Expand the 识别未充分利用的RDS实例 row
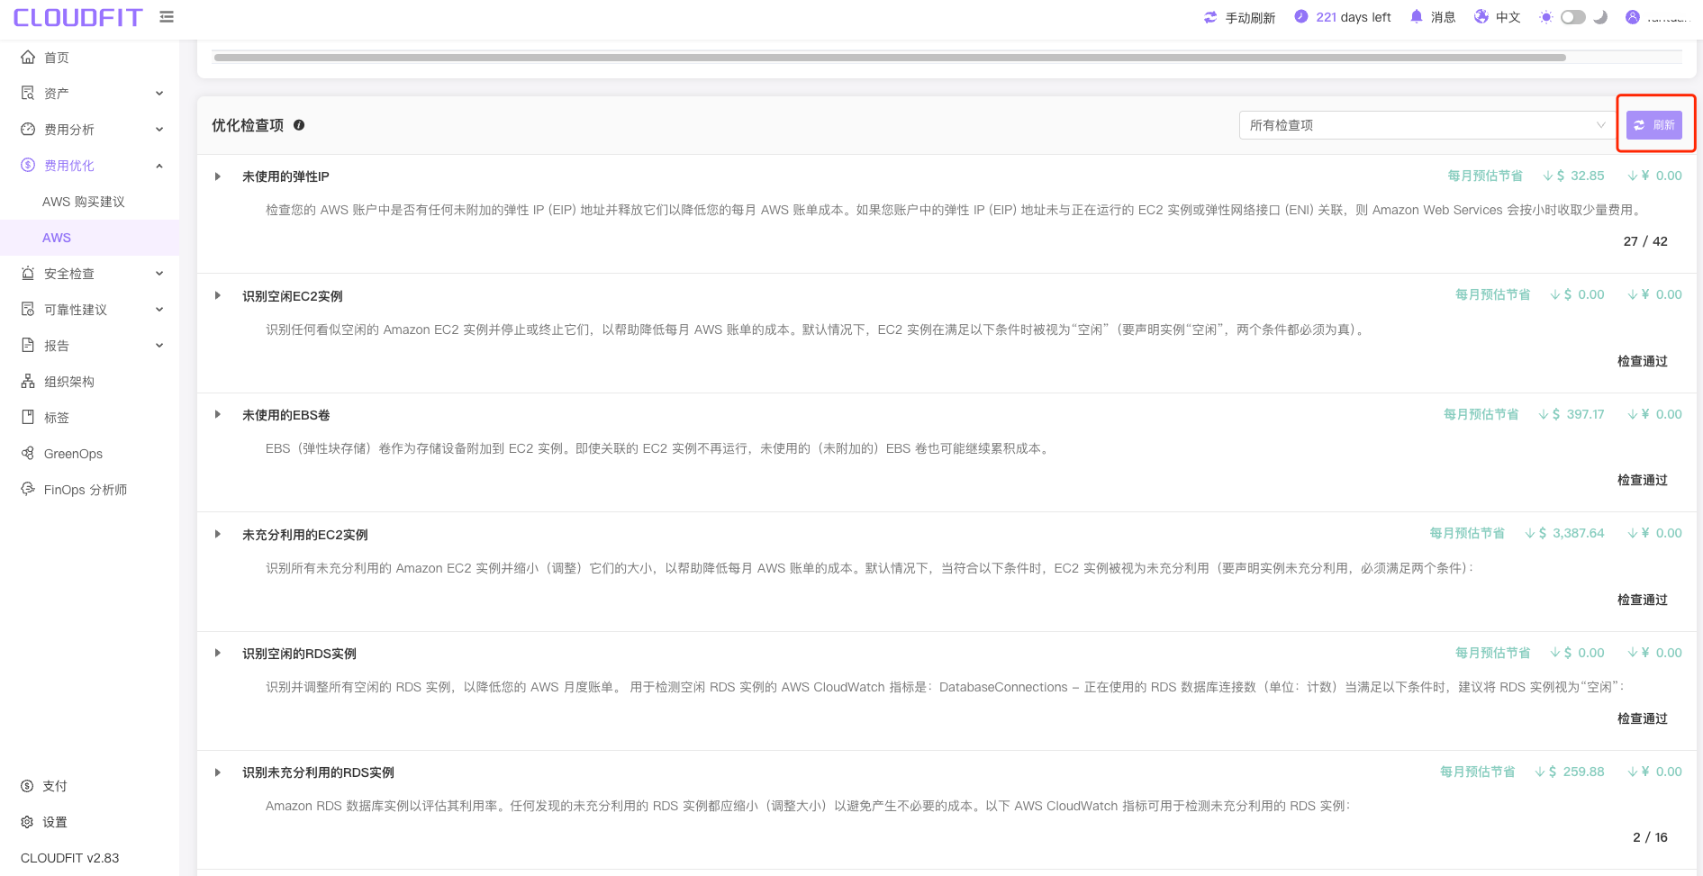This screenshot has height=876, width=1703. point(218,772)
